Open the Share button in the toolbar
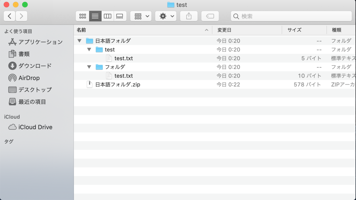Screen dimensions: 356x200 [x=189, y=16]
